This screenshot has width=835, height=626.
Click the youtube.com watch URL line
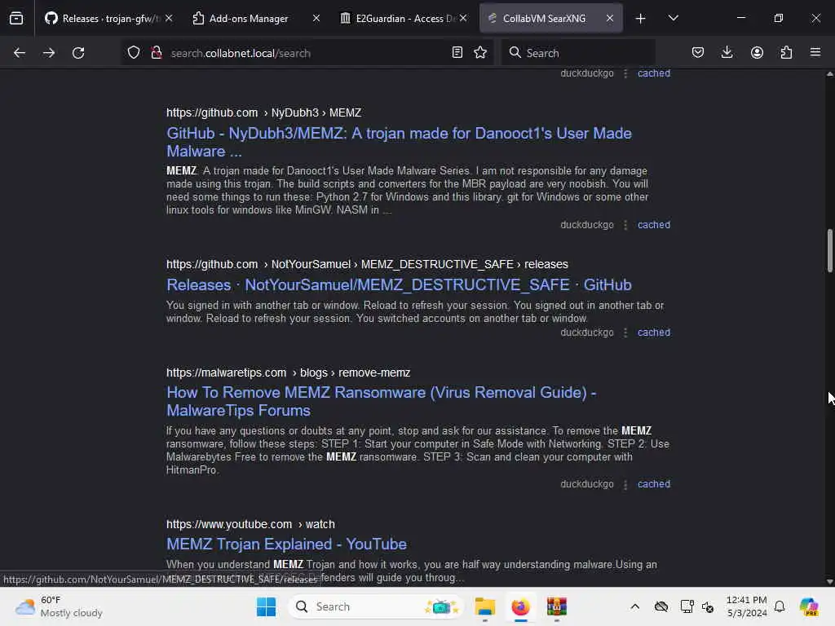(250, 524)
